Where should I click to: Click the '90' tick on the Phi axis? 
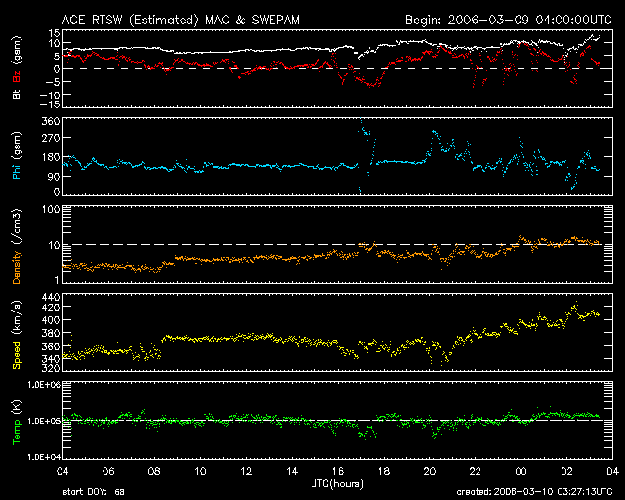point(54,177)
